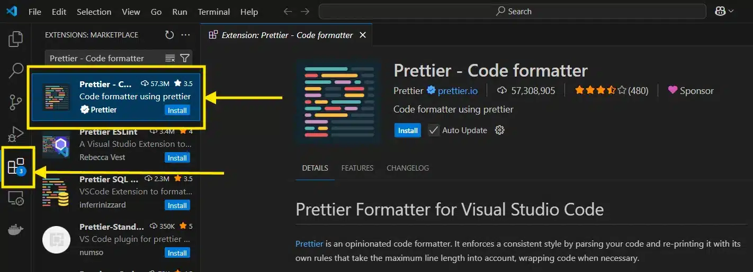Open the extensions filter menu
The width and height of the screenshot is (753, 272).
(184, 58)
